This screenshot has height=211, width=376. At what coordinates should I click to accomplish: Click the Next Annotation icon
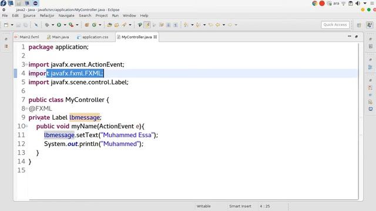coord(186,25)
